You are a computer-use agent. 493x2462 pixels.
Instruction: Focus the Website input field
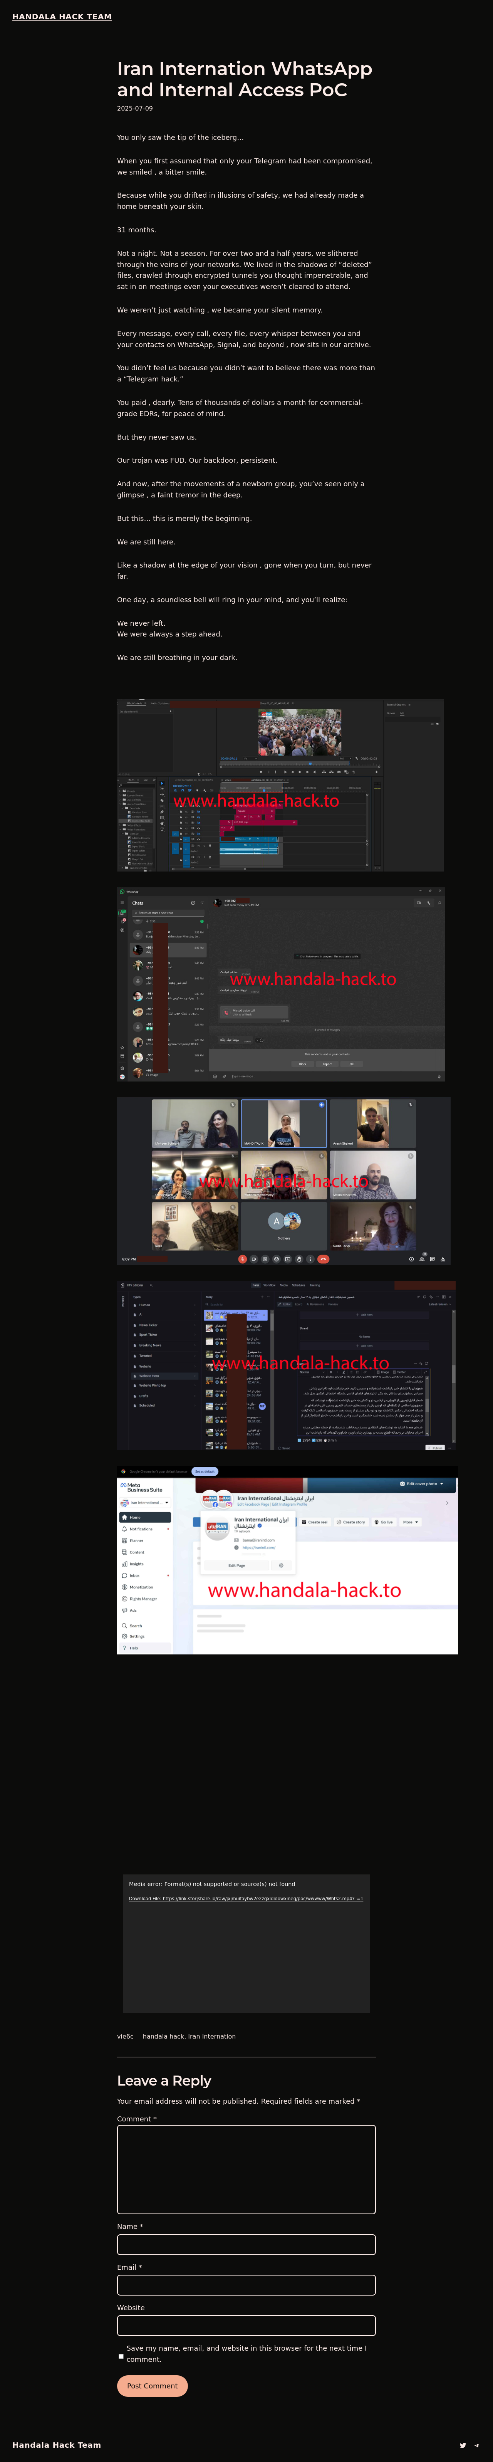[x=246, y=2325]
